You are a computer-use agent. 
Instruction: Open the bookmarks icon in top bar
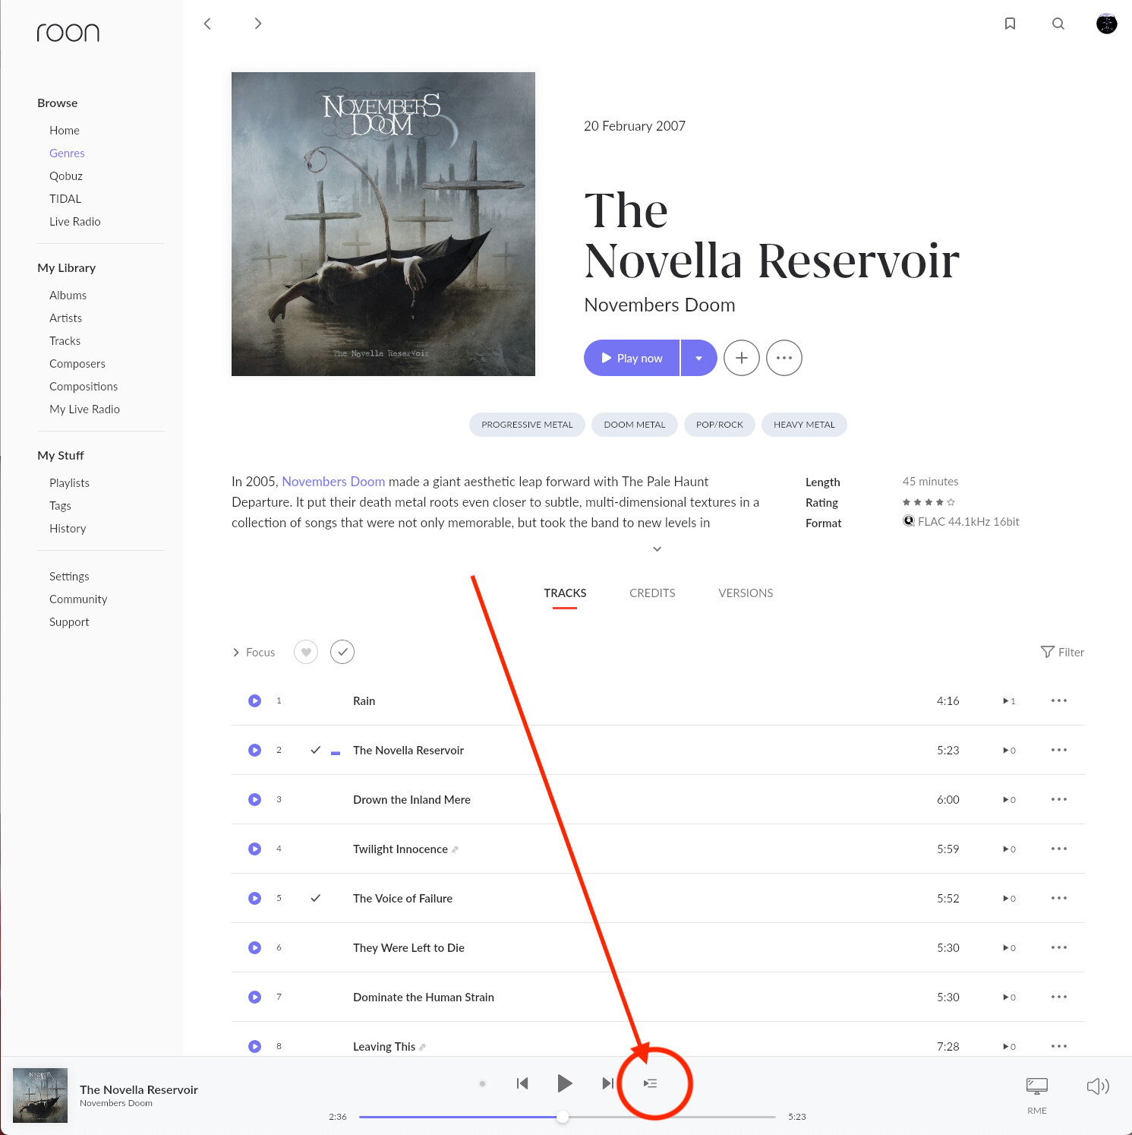pos(1010,24)
